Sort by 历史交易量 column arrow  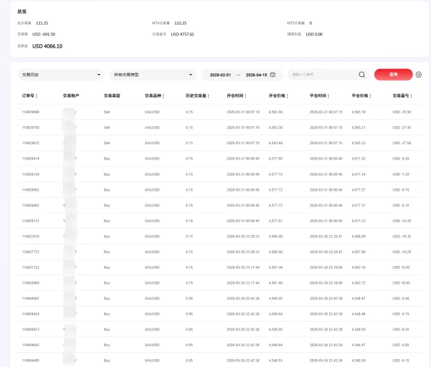pyautogui.click(x=208, y=96)
